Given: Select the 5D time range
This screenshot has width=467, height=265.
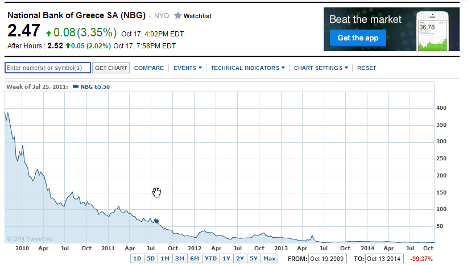Looking at the screenshot, I should click(151, 258).
